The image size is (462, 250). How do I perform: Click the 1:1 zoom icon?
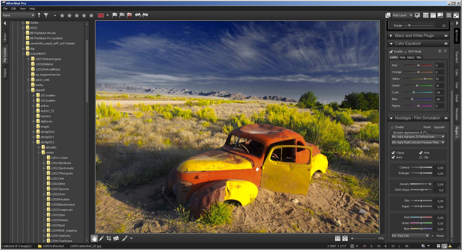[338, 239]
